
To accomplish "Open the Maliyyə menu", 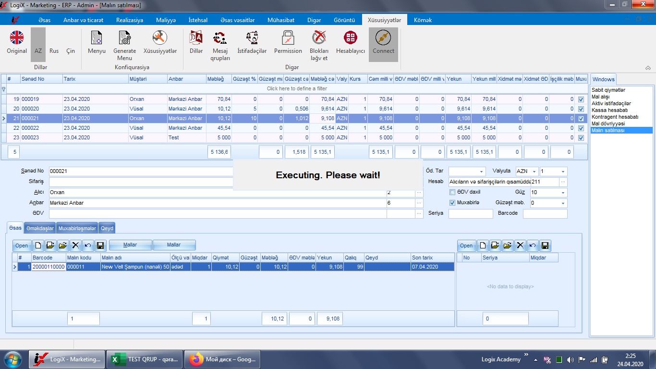I will click(x=166, y=20).
